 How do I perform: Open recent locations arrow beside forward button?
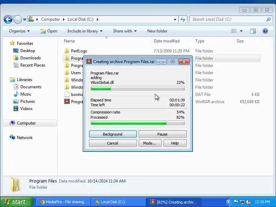coord(24,19)
